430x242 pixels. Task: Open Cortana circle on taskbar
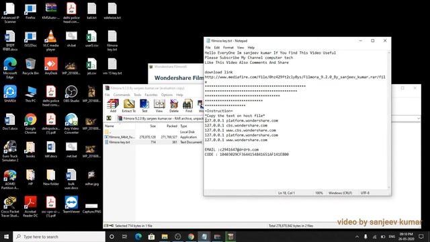coord(112,236)
